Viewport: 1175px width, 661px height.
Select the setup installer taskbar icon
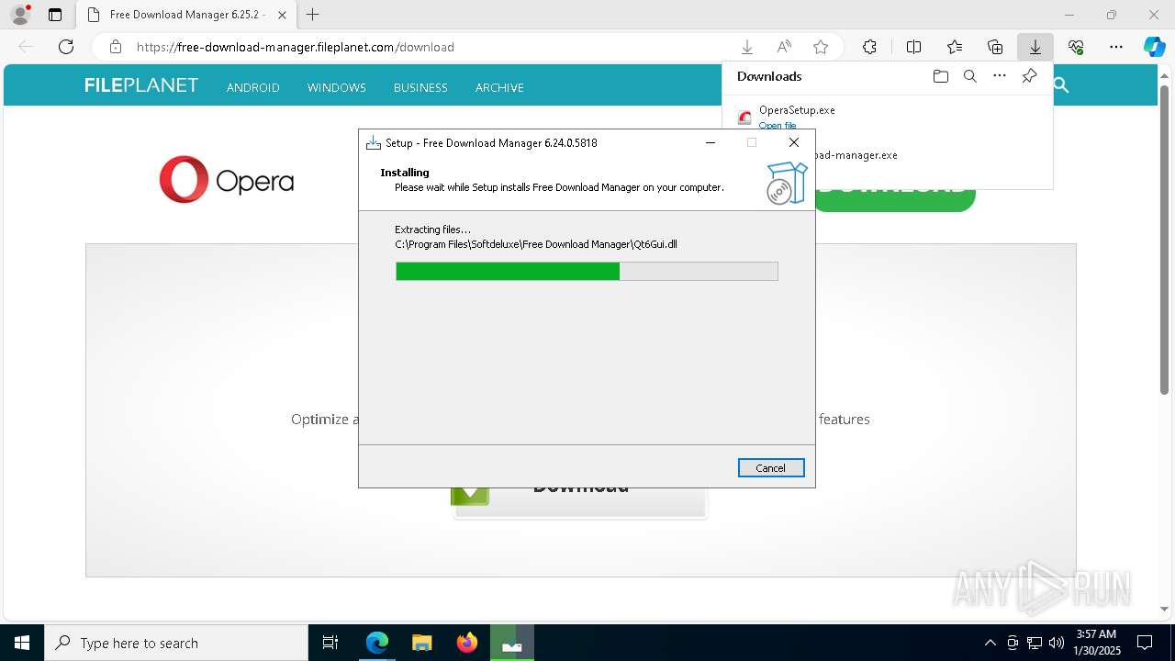point(512,643)
